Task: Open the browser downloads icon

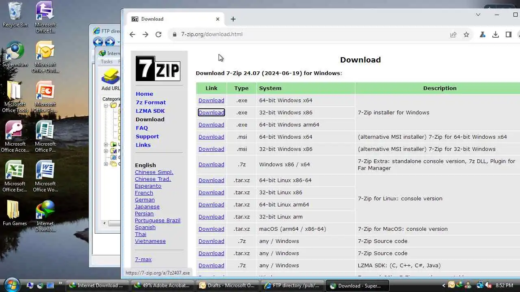Action: coord(496,34)
